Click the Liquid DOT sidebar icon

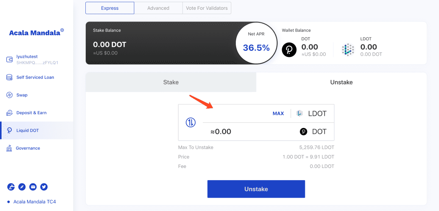click(x=9, y=131)
